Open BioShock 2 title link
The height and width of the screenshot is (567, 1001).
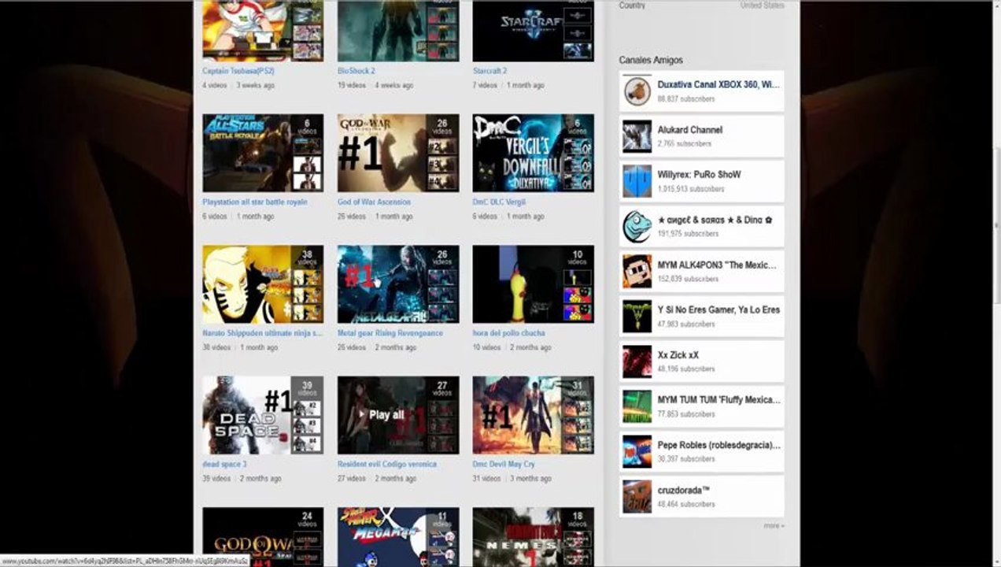click(356, 71)
